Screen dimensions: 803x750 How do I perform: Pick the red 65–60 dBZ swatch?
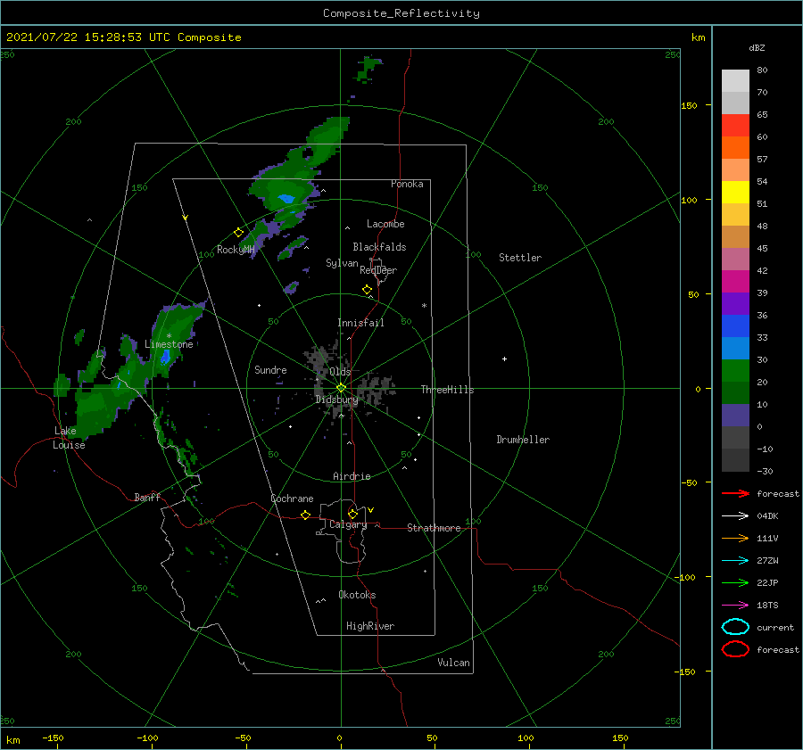point(735,126)
